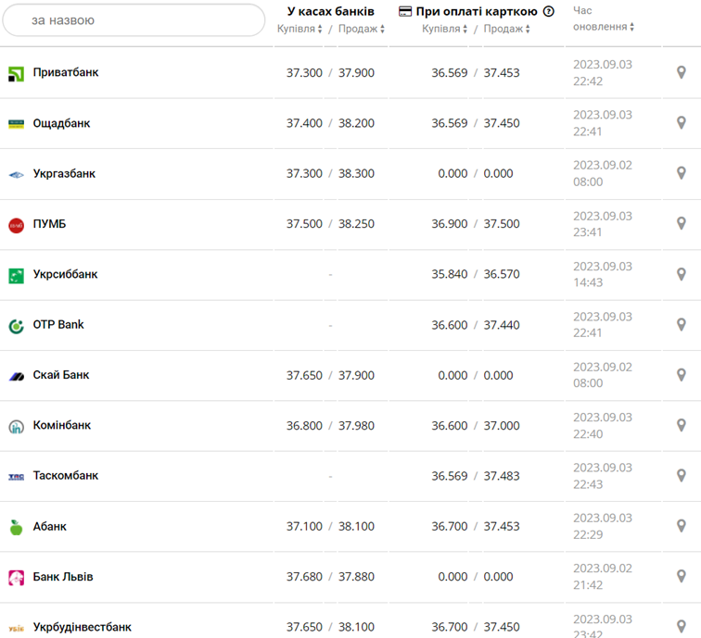The height and width of the screenshot is (638, 701).
Task: Click the ПУМБ location pin
Action: coord(681,223)
